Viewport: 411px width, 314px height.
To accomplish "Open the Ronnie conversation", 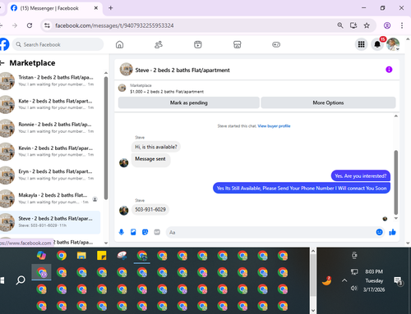I will tap(50, 128).
